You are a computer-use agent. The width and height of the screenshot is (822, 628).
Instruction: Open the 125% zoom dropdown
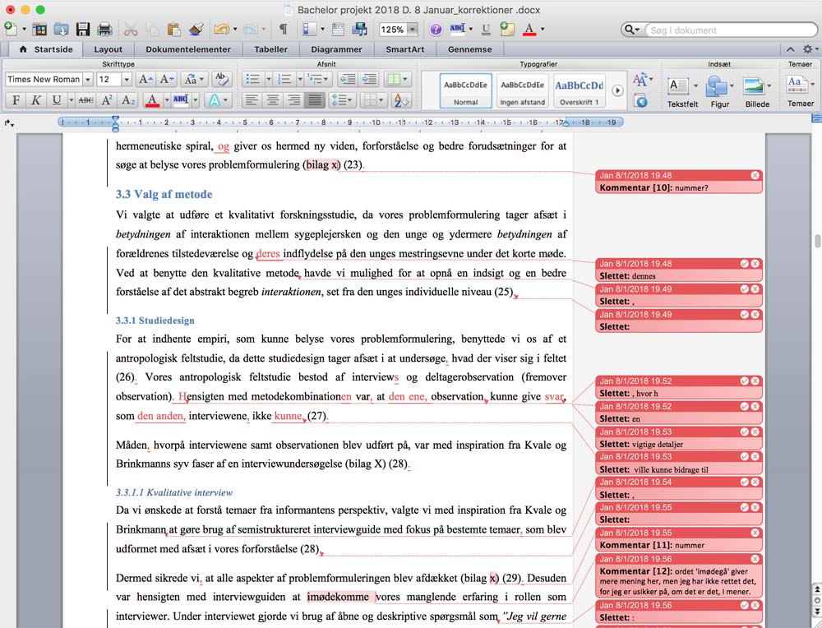[x=413, y=30]
